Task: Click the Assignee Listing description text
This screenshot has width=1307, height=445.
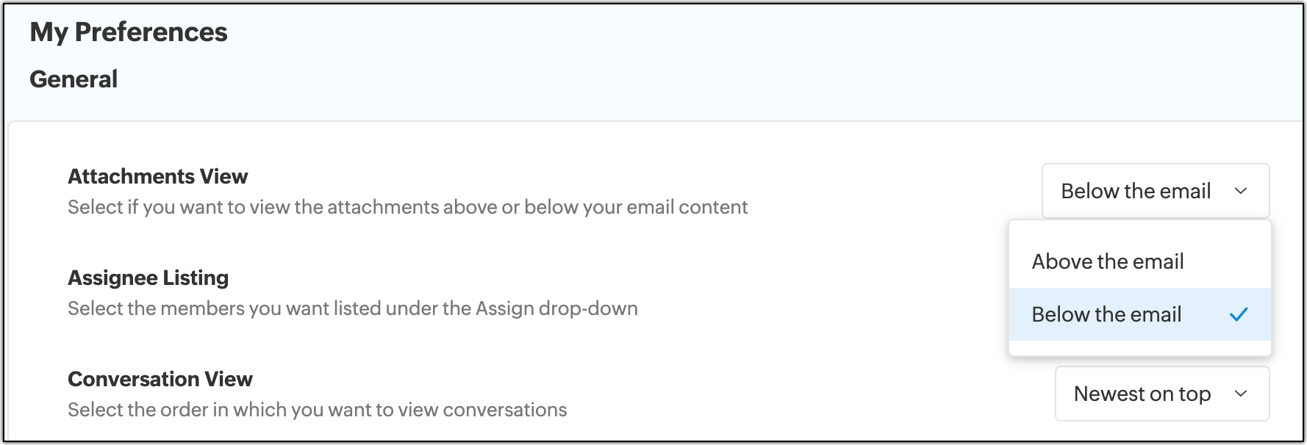Action: pos(352,308)
